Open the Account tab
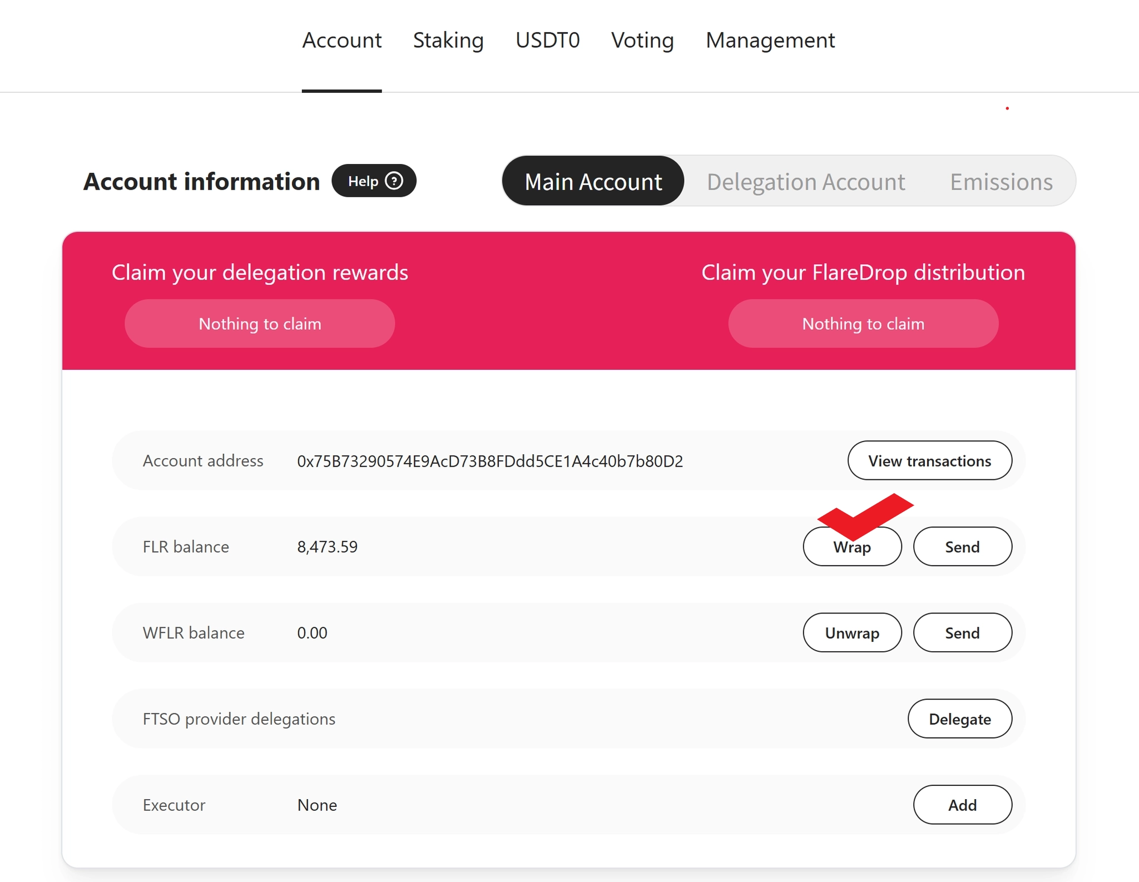Screen dimensions: 1139x882 click(341, 41)
